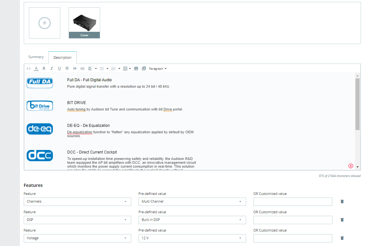Open the table options dropdown arrow

point(130,69)
